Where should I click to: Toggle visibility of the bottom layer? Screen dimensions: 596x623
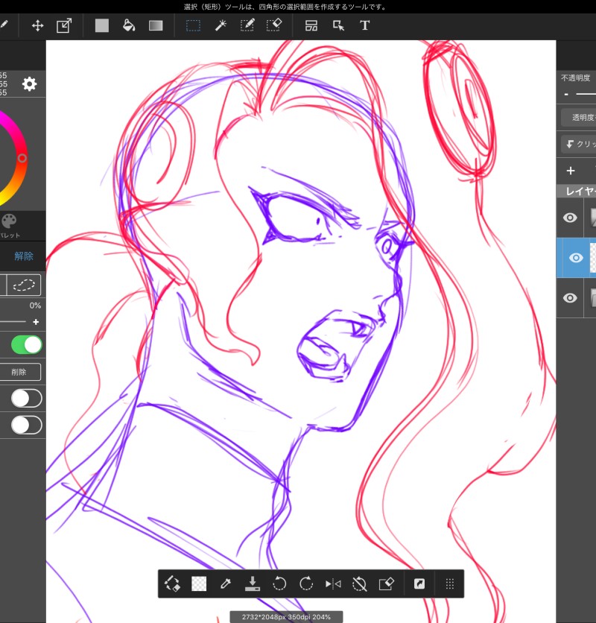570,298
